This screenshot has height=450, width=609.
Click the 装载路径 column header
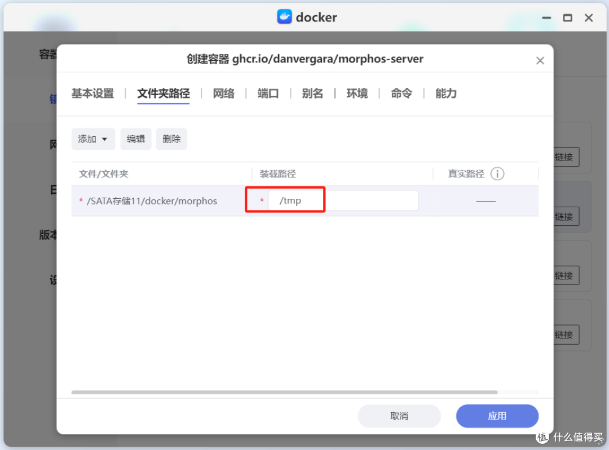(x=277, y=174)
